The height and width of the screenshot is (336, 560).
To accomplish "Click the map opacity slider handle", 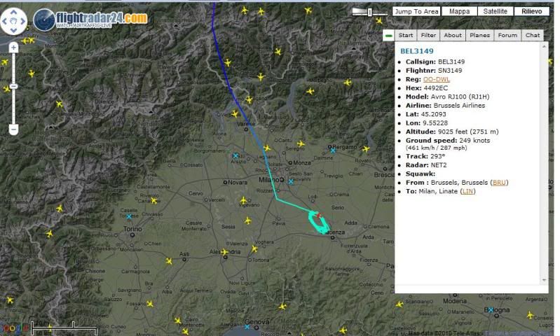I will (x=370, y=12).
